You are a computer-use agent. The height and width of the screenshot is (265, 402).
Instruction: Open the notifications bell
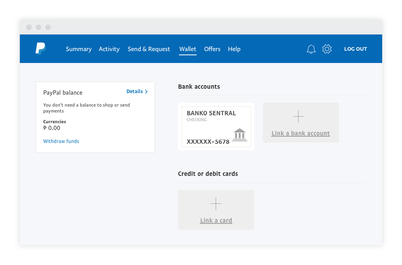pyautogui.click(x=311, y=49)
